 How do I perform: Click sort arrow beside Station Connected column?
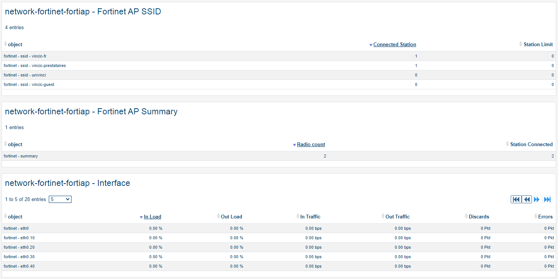[x=507, y=144]
